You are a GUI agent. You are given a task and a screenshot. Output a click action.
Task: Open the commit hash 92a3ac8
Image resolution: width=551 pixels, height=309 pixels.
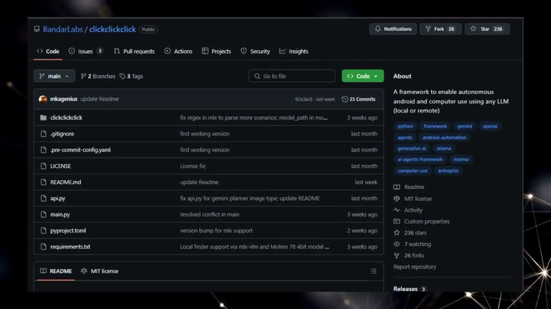tap(304, 99)
